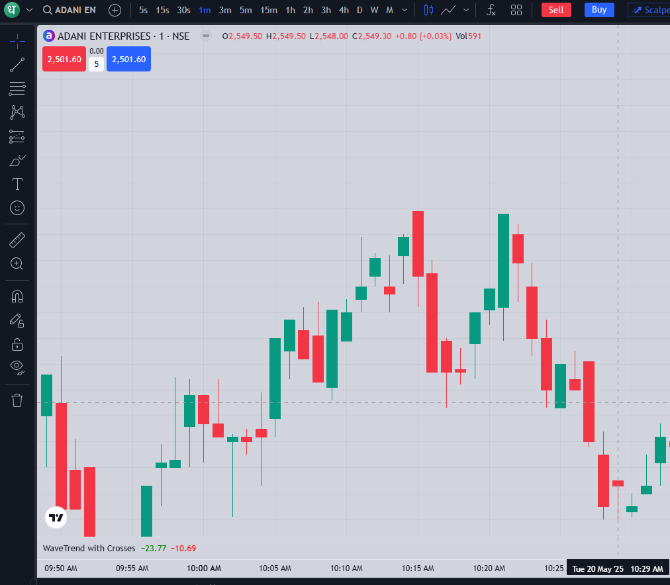Click the Tue 20 May '25 10:29 AM marker
The image size is (670, 585).
[x=618, y=568]
